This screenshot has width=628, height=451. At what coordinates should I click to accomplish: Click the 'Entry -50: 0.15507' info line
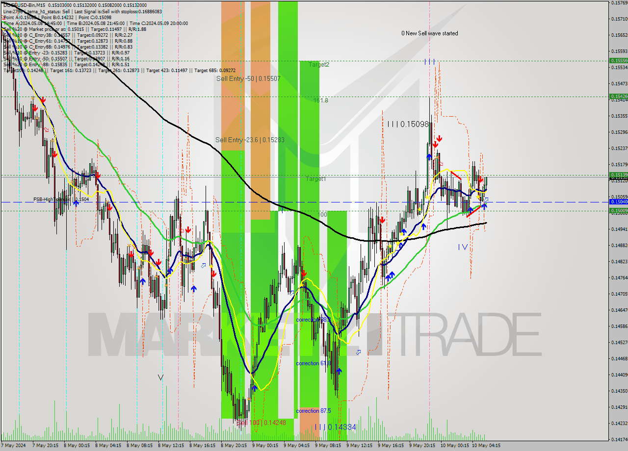pos(66,59)
